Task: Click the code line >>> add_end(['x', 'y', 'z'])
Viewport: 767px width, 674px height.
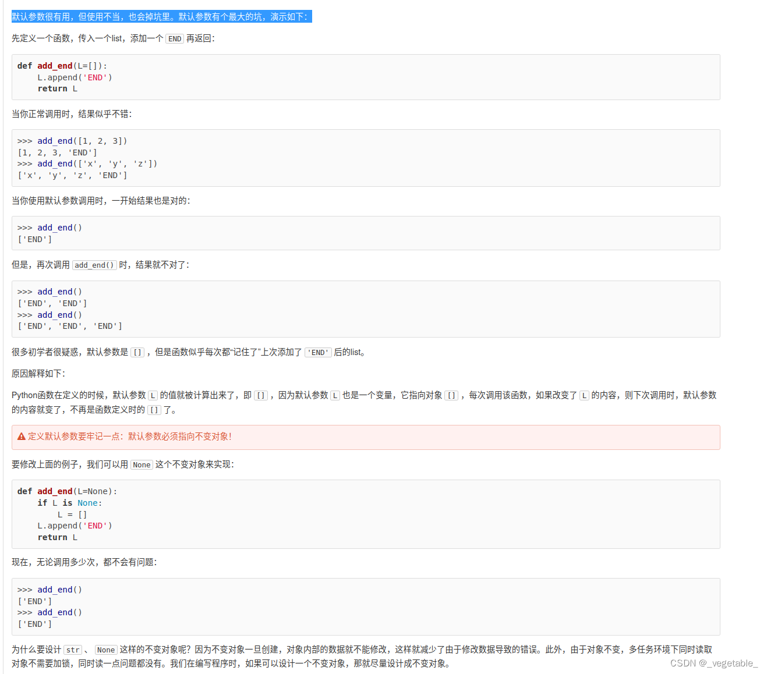Action: click(87, 164)
